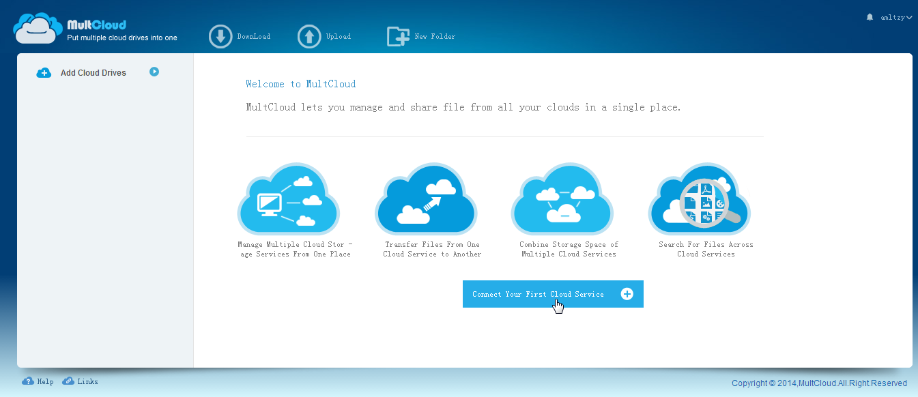
Task: Open the Help link
Action: click(x=46, y=382)
